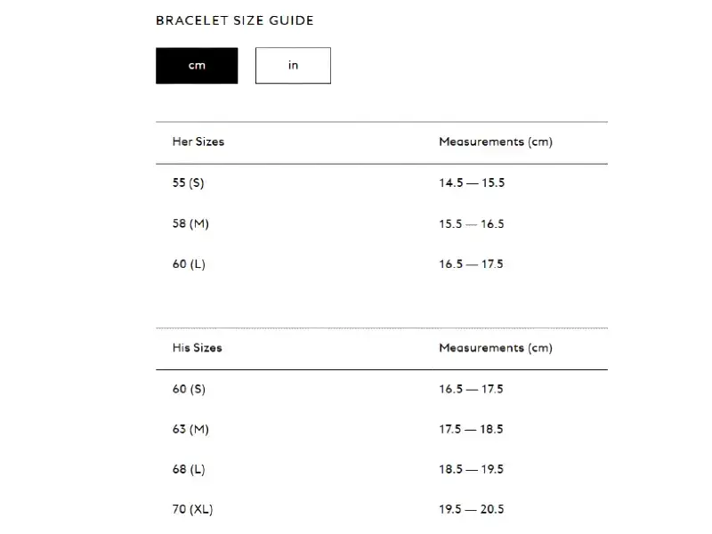Click the 19.5 — 20.5 measurement
Viewport: 712px width, 534px height.
tap(472, 510)
